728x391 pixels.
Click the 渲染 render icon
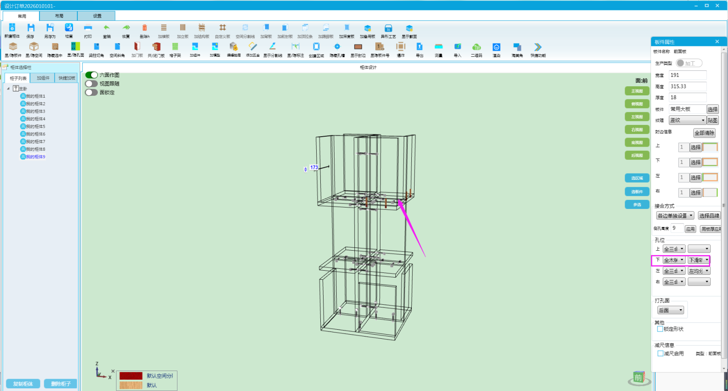(496, 47)
